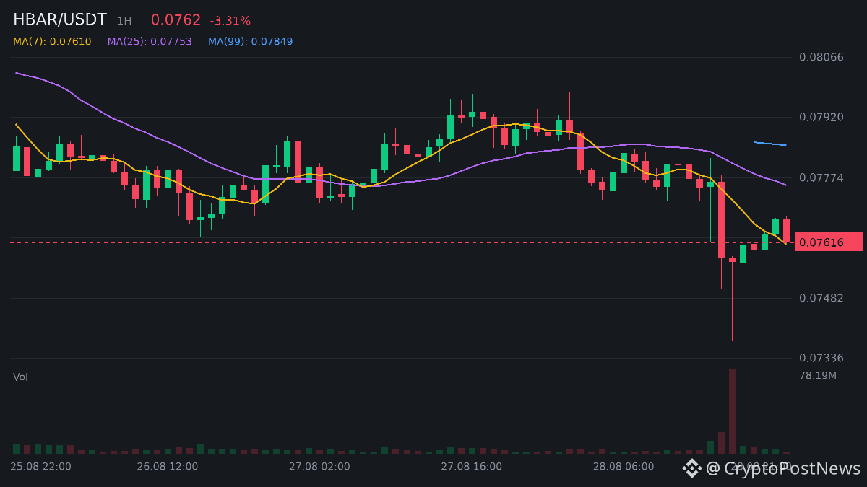Click the 28.08 06:00 time axis label
This screenshot has height=487, width=867.
click(x=624, y=467)
